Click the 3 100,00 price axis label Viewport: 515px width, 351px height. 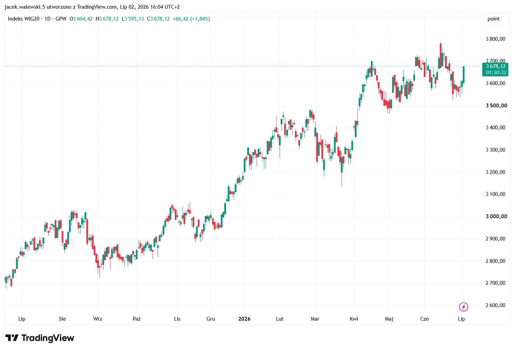click(x=496, y=194)
